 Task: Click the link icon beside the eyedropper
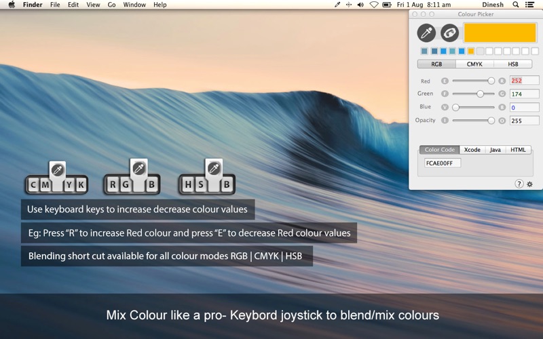449,33
